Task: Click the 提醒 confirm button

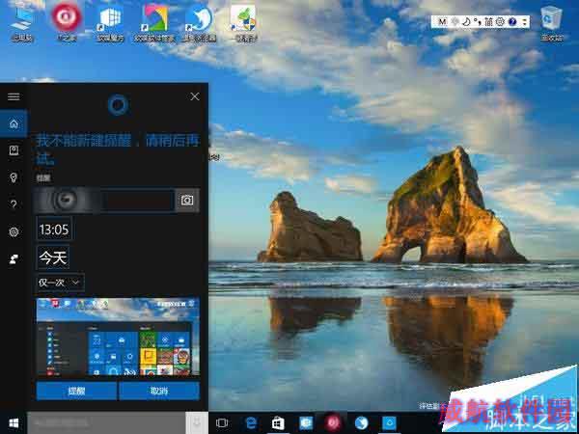Action: point(76,391)
